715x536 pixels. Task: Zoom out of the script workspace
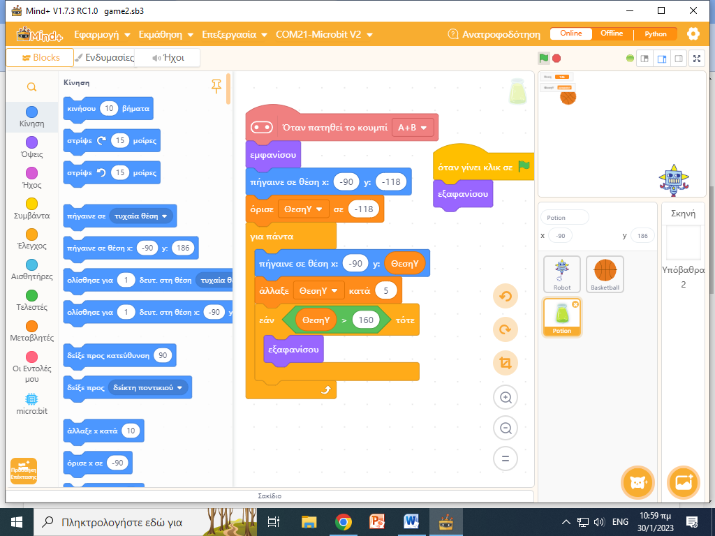[505, 428]
